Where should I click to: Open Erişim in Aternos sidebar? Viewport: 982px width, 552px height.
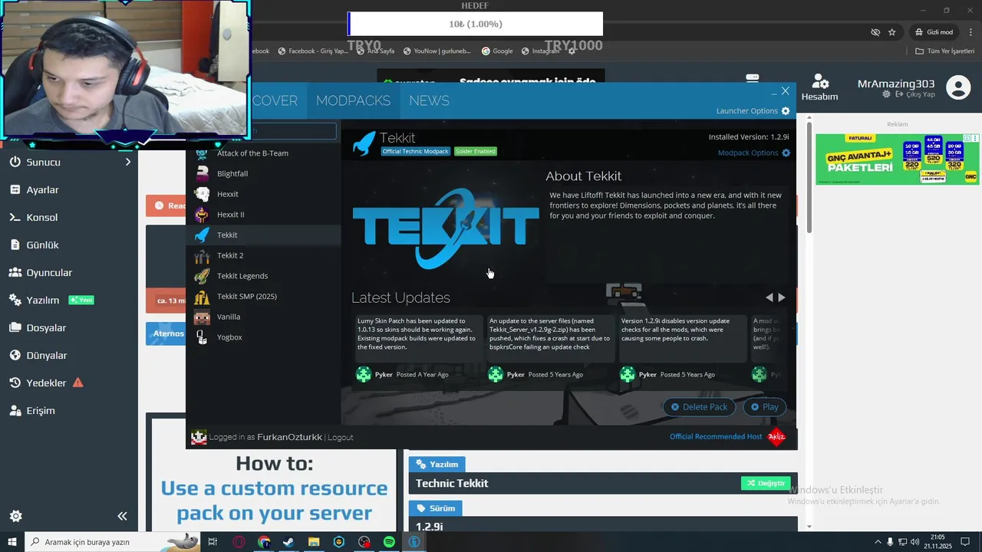(41, 410)
